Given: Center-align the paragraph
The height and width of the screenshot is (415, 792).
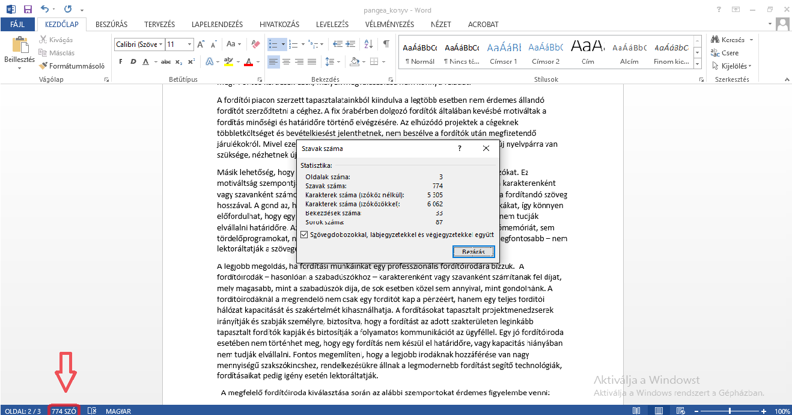Looking at the screenshot, I should [x=288, y=62].
